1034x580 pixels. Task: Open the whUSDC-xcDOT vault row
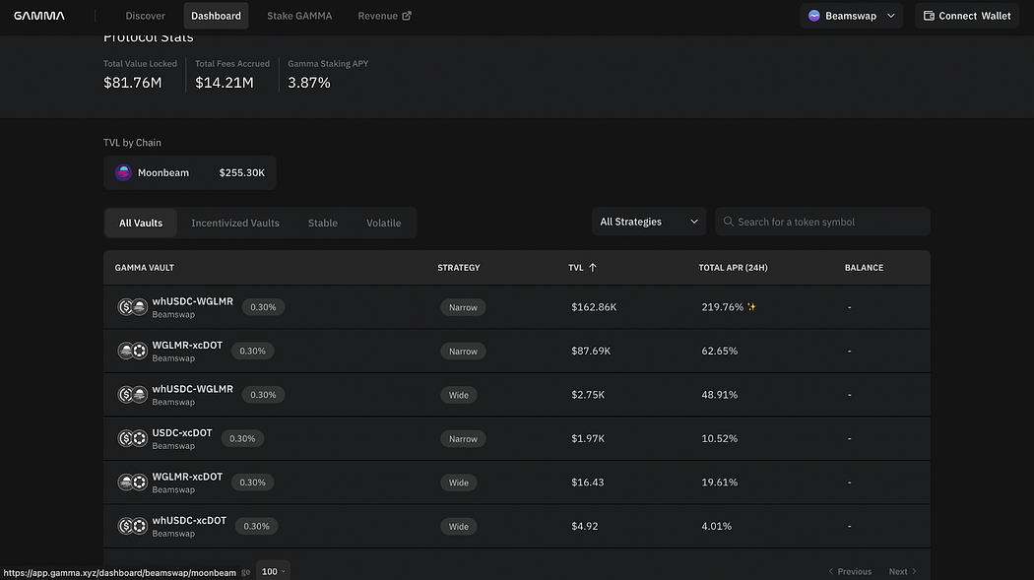(x=517, y=526)
